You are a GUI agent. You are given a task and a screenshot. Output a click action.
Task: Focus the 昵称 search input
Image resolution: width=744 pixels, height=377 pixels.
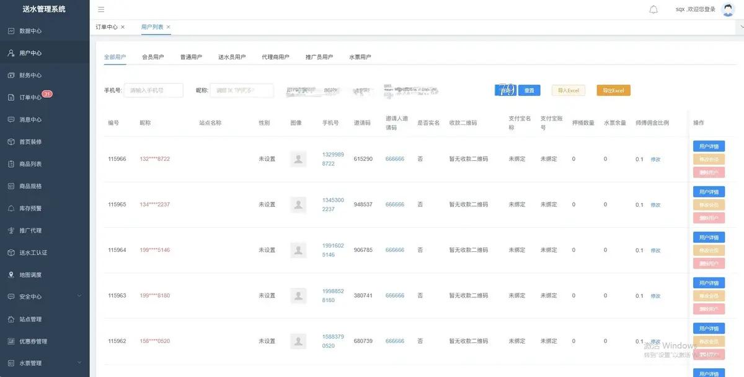click(242, 90)
